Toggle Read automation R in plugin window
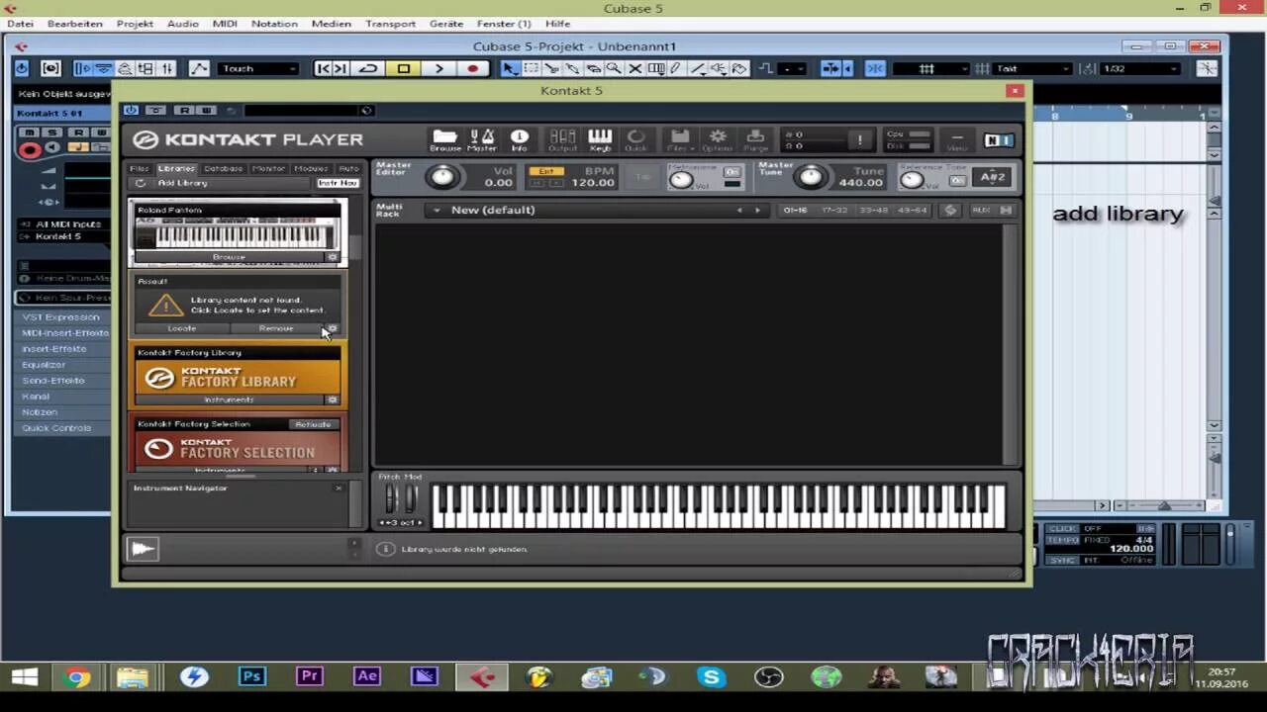1267x712 pixels. (184, 110)
